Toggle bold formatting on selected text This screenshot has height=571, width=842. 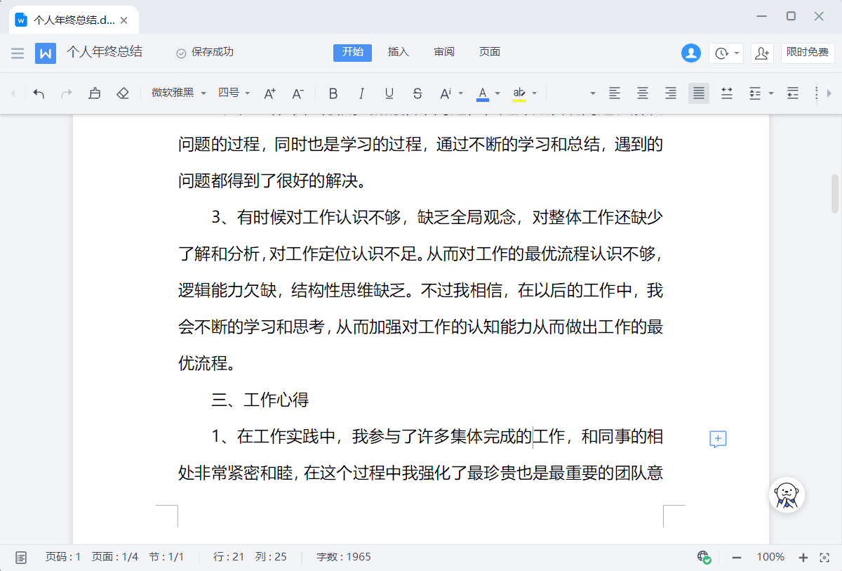(x=333, y=93)
